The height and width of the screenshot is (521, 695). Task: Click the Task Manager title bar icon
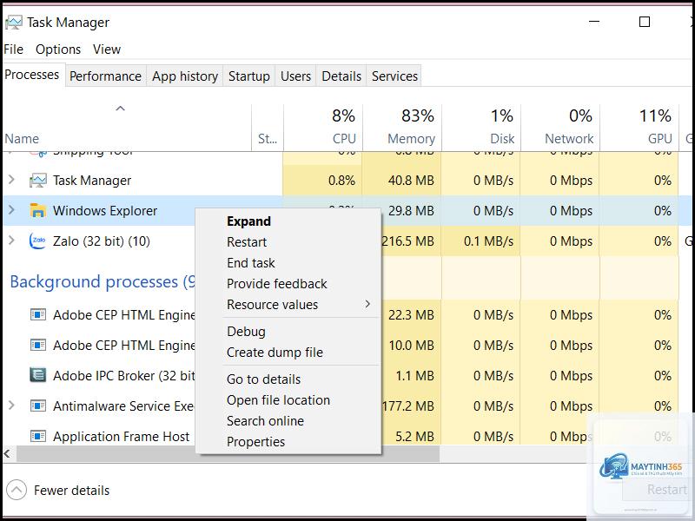tap(13, 23)
